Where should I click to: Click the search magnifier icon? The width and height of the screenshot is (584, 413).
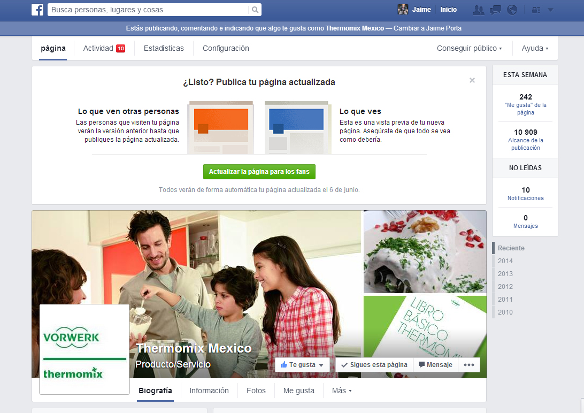255,10
